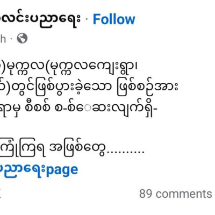Image resolution: width=215 pixels, height=215 pixels.
Task: Click the word 'page' in blue link
Action: coord(62,170)
